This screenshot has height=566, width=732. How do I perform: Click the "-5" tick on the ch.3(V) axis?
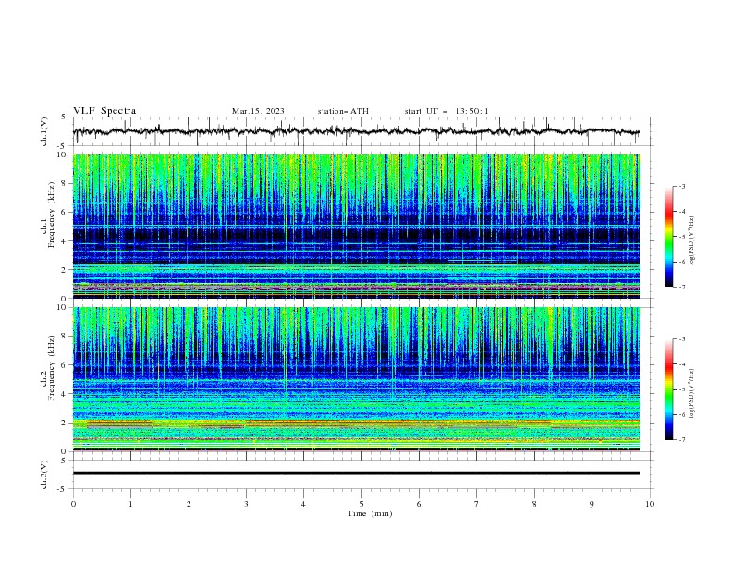[63, 489]
